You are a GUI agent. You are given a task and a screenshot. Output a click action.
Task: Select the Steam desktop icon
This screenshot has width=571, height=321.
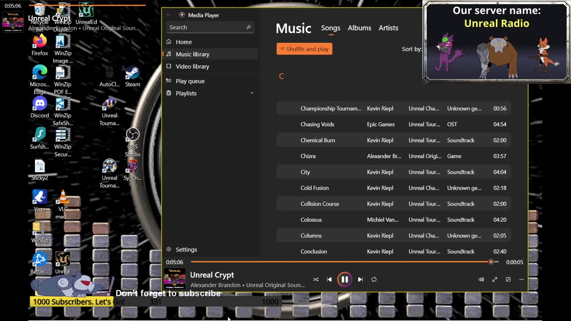pos(132,76)
